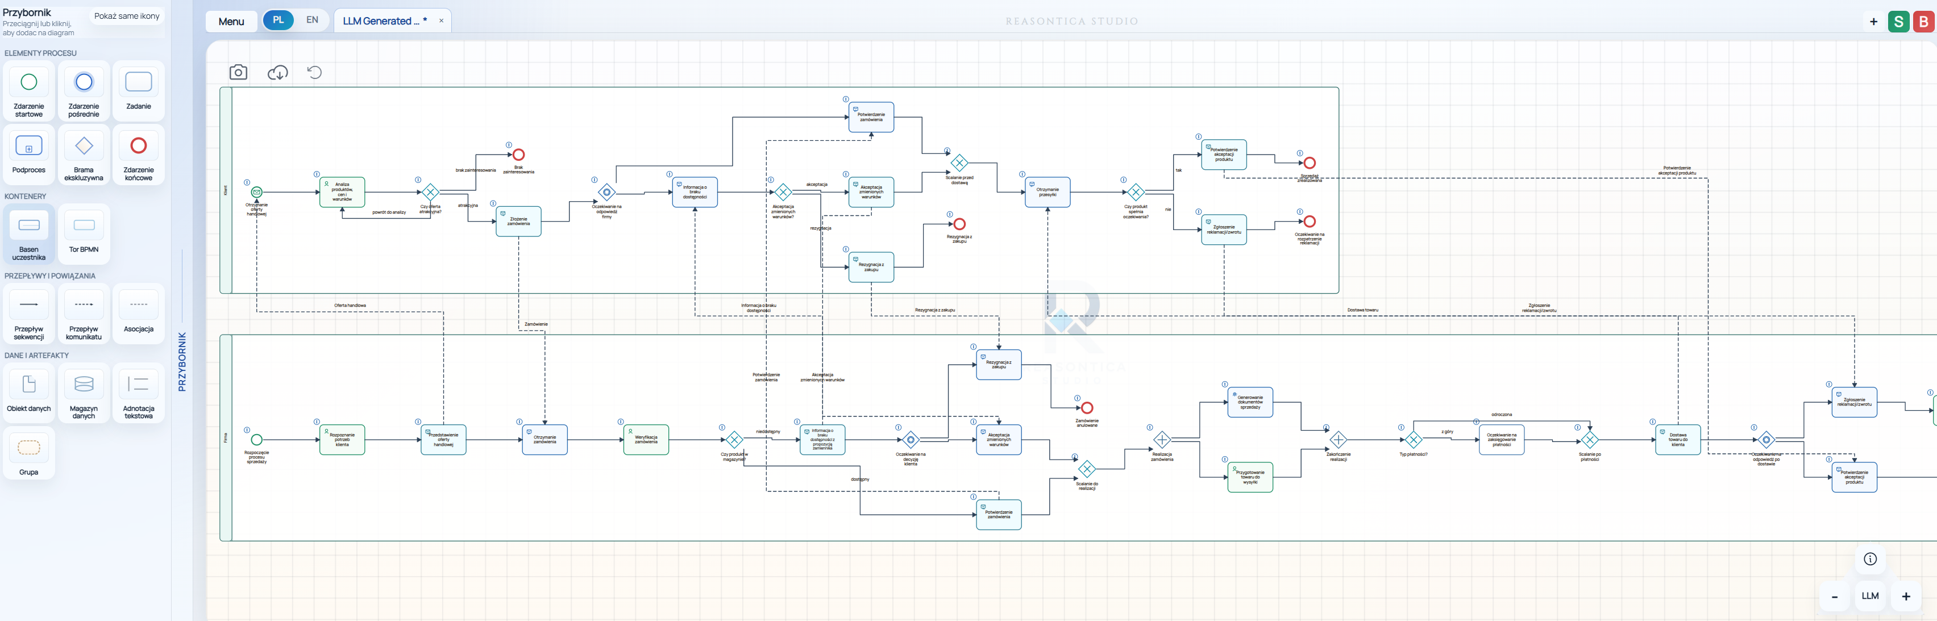
Task: Switch interface language to PL
Action: click(x=279, y=20)
